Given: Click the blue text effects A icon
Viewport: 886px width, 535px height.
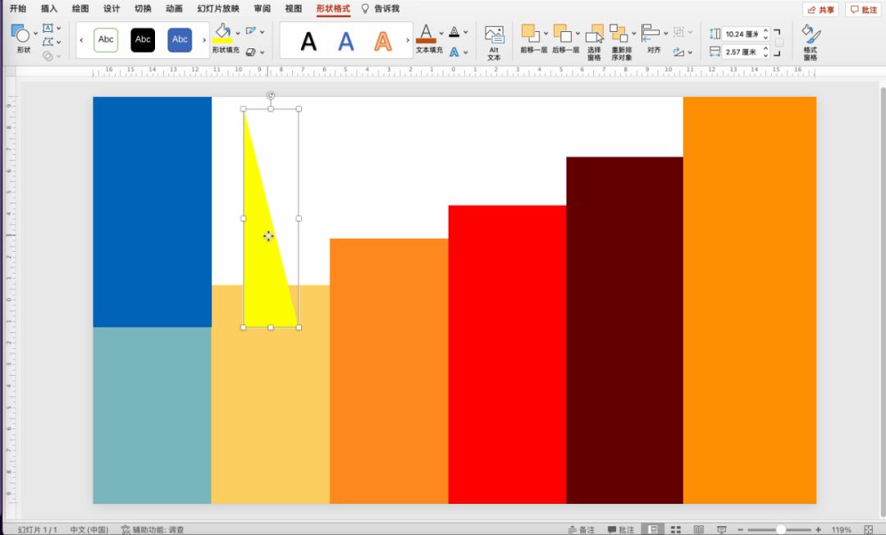Looking at the screenshot, I should coord(454,52).
